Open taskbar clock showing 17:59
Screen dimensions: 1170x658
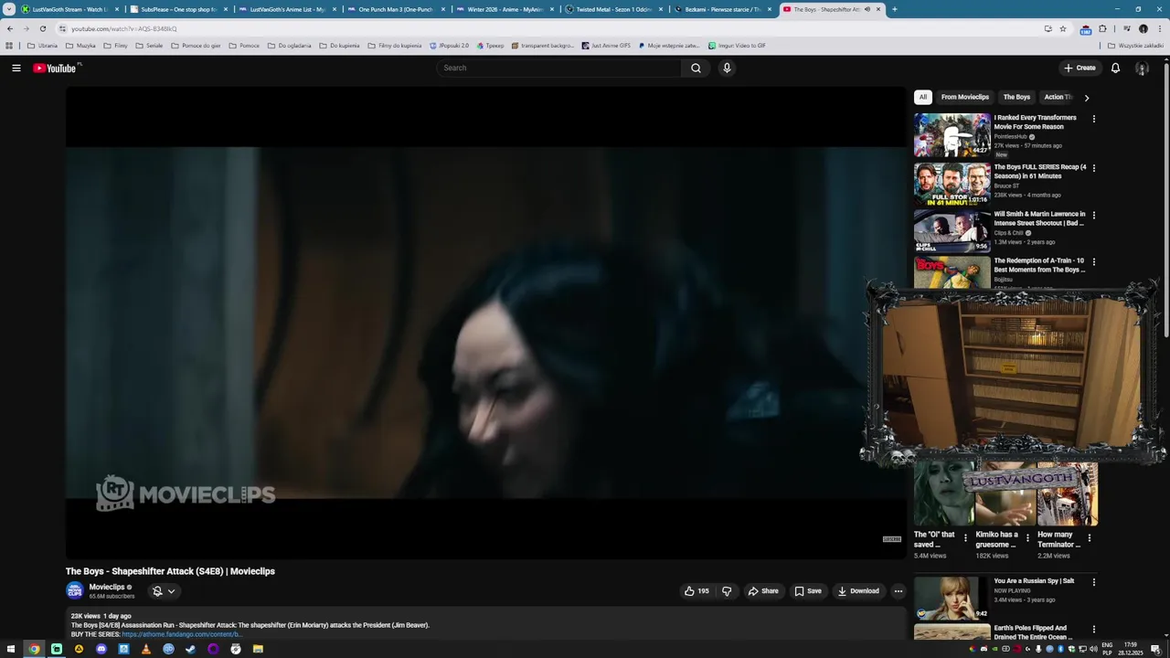click(x=1131, y=649)
